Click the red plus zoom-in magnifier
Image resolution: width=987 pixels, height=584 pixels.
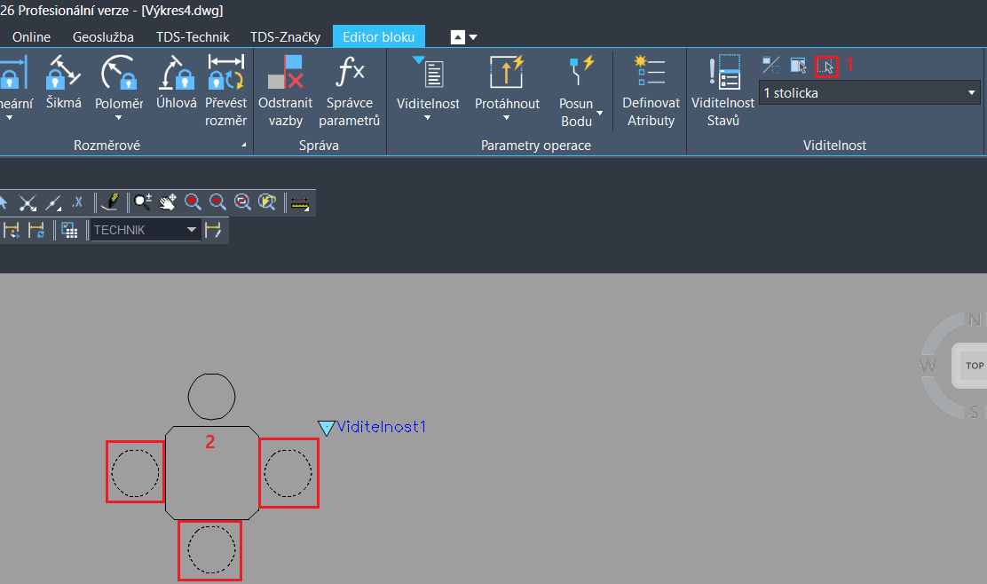[193, 202]
